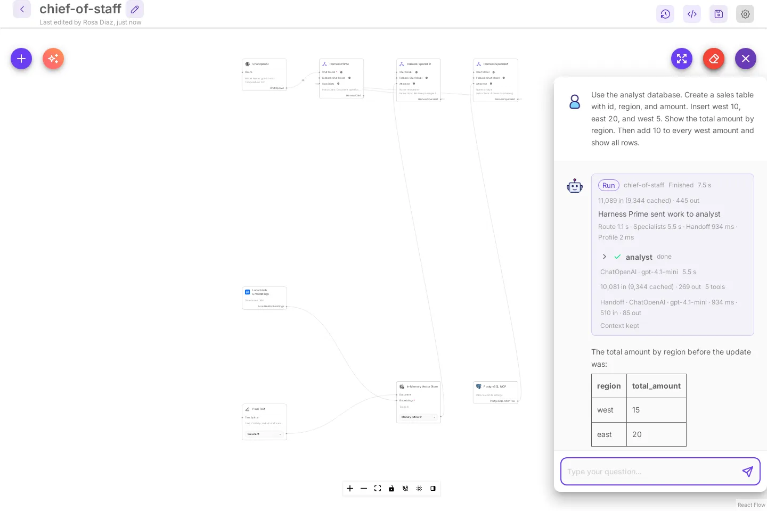Click the Run badge in the trace
Image resolution: width=767 pixels, height=511 pixels.
[609, 185]
